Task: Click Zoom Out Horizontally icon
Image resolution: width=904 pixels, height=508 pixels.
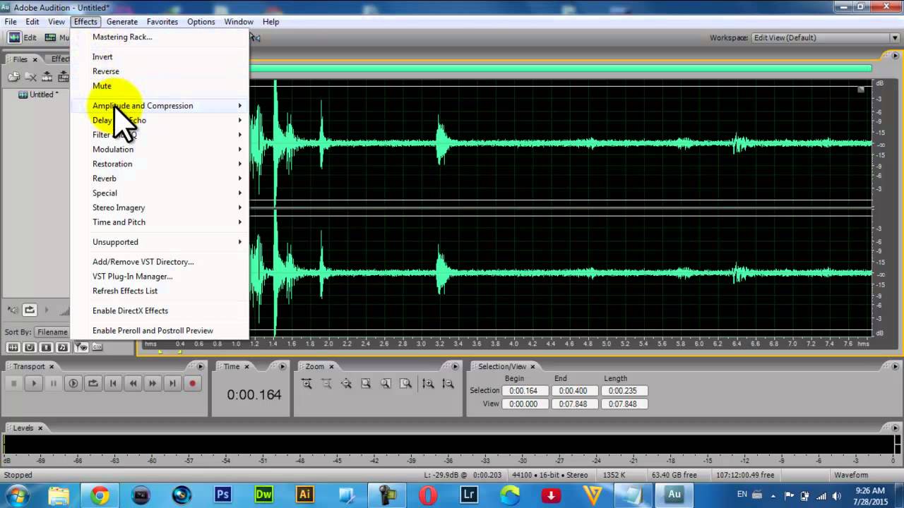Action: (326, 383)
